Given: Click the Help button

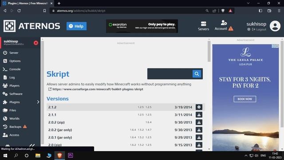Looking at the screenshot, I should (76, 26).
